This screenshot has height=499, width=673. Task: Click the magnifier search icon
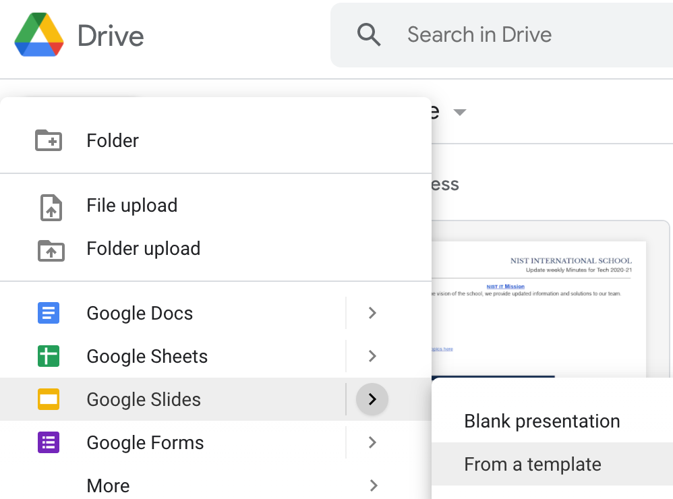tap(369, 34)
